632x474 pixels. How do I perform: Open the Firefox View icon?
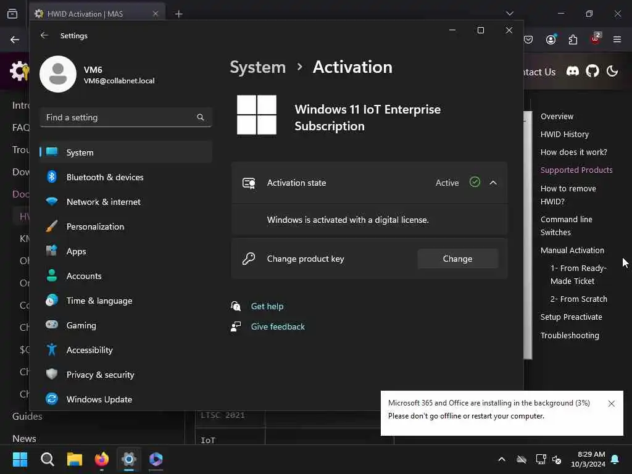coord(12,14)
